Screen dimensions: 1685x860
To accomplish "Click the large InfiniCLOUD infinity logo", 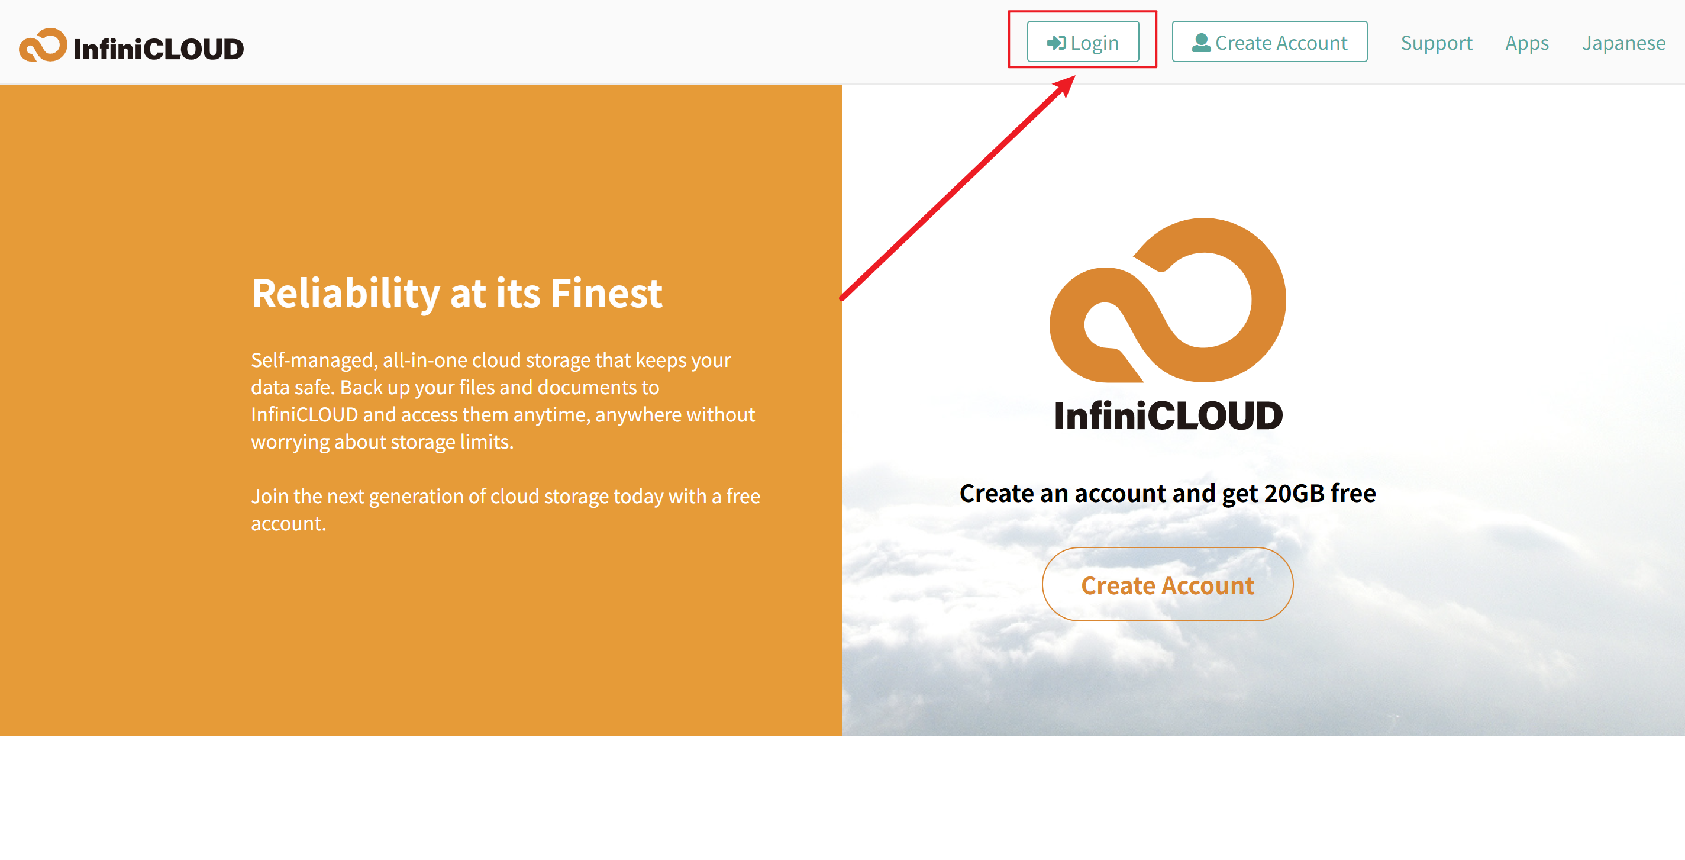I will (1167, 299).
